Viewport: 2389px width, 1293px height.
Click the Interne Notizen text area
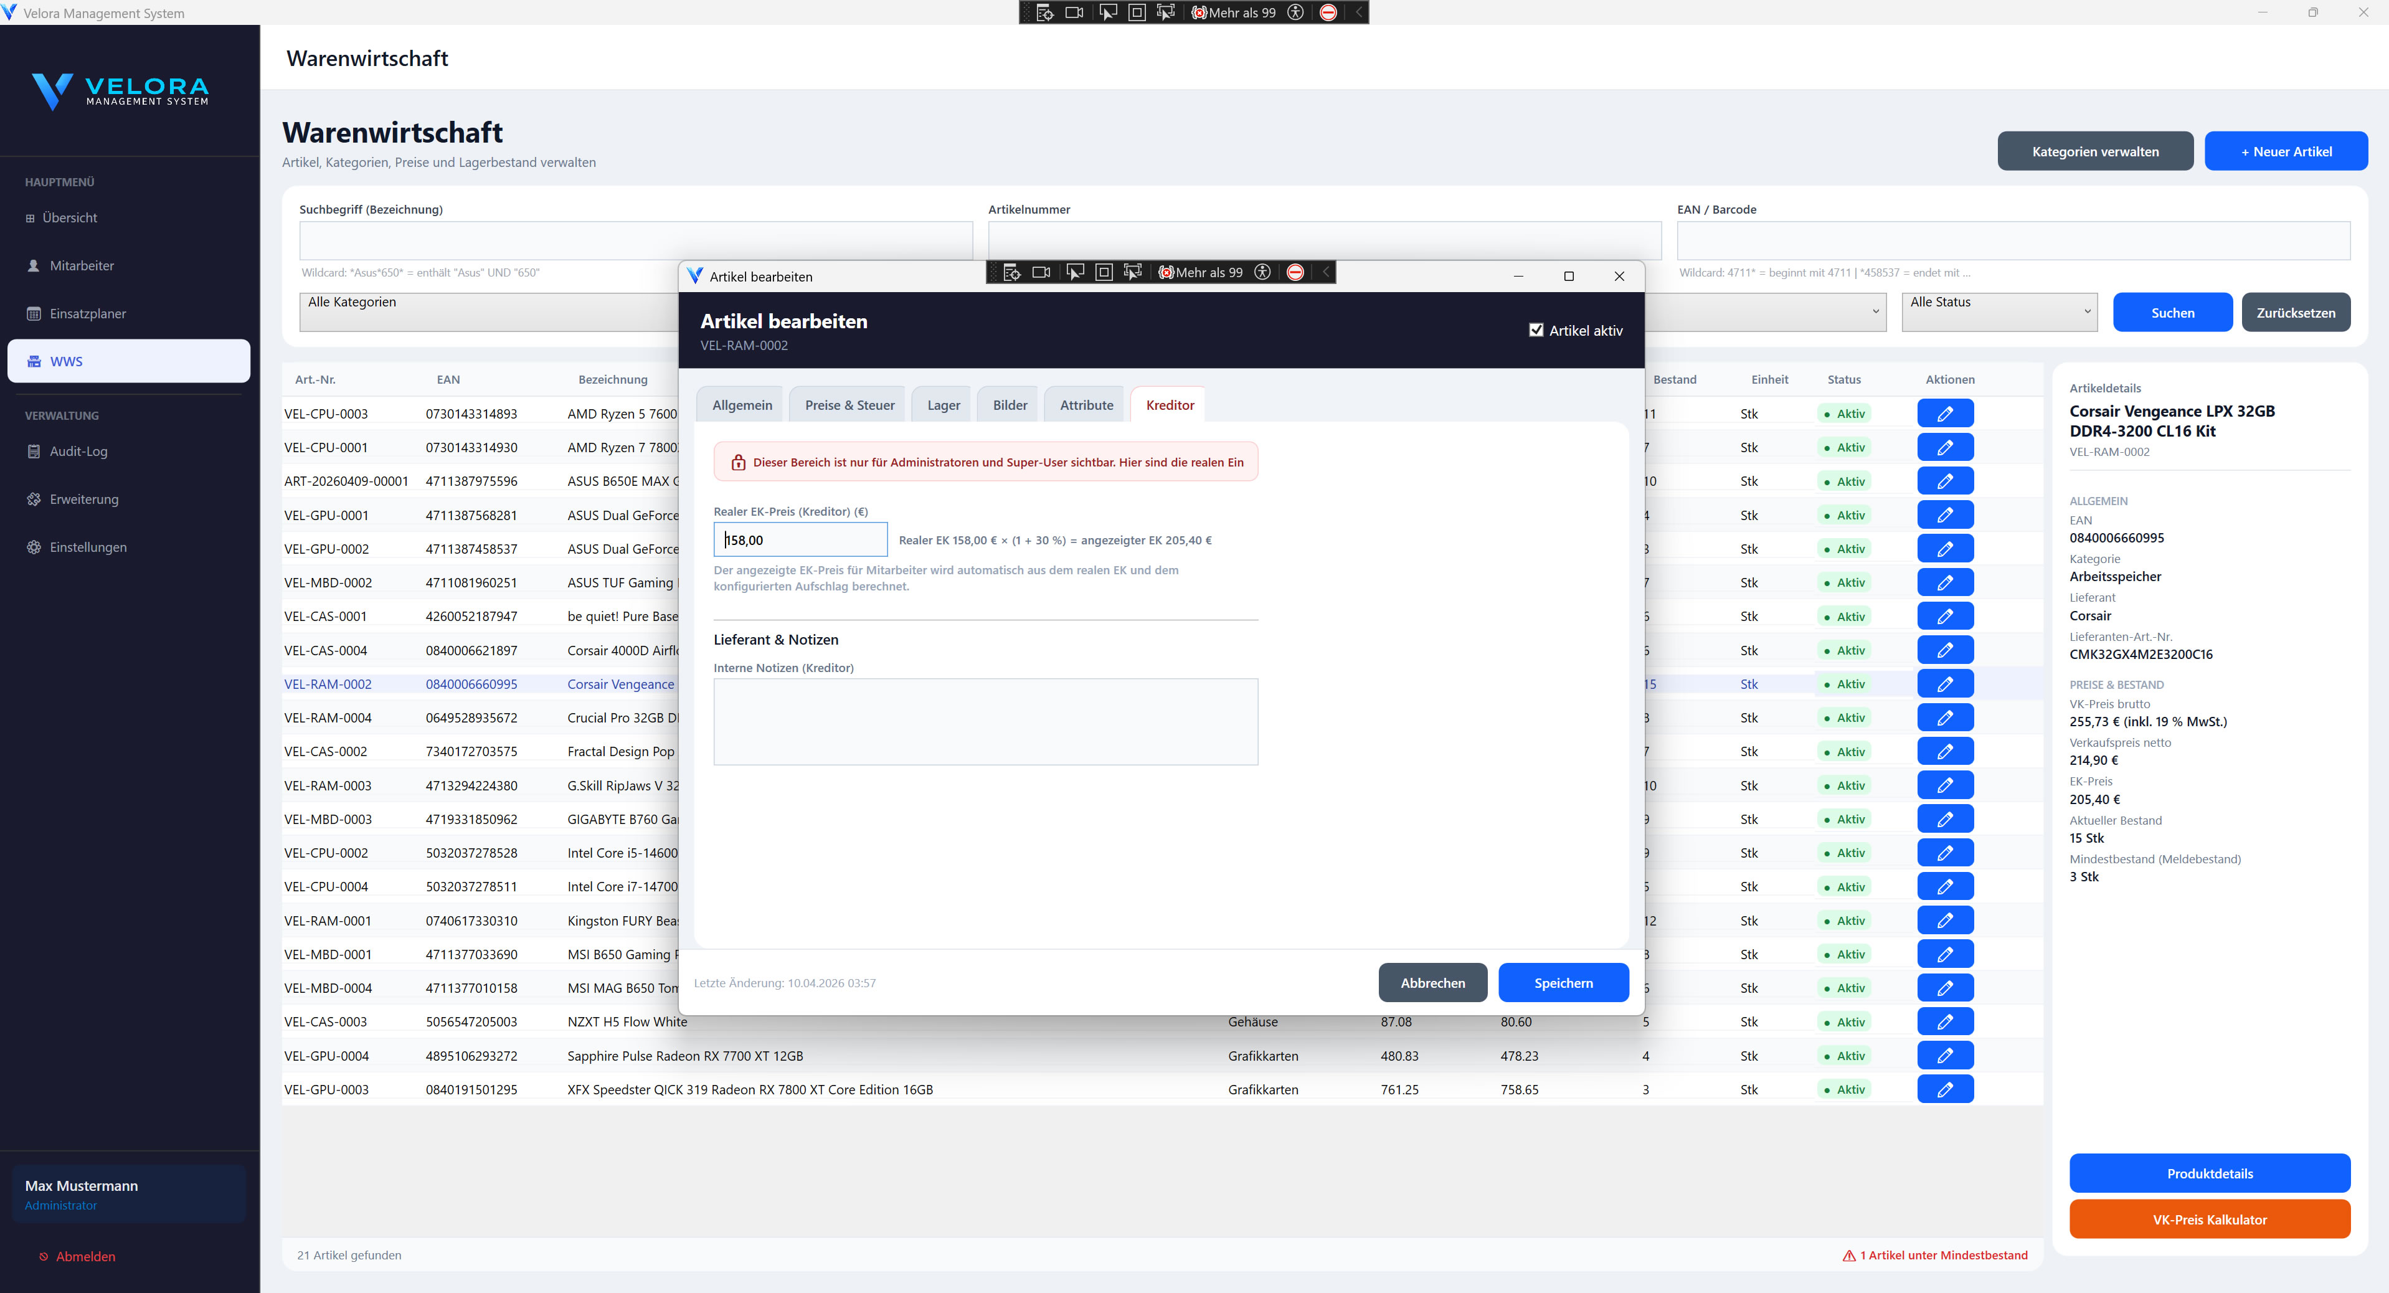click(x=985, y=722)
